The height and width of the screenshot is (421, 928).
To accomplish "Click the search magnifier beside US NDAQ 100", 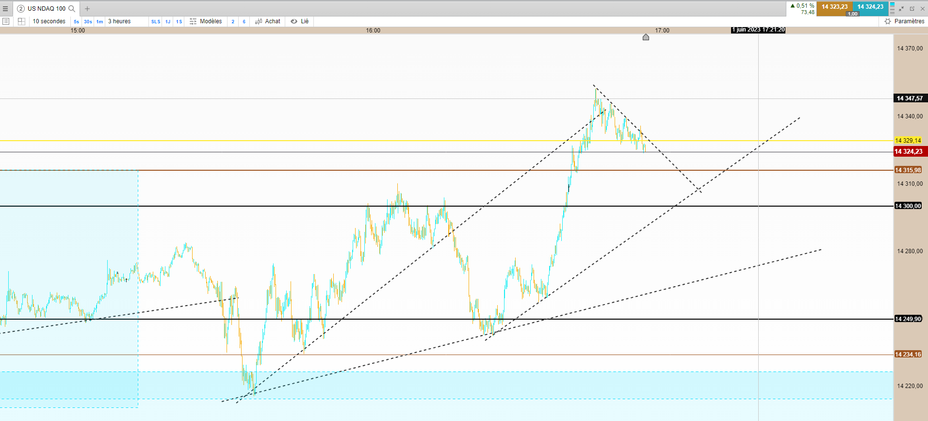I will [x=72, y=8].
